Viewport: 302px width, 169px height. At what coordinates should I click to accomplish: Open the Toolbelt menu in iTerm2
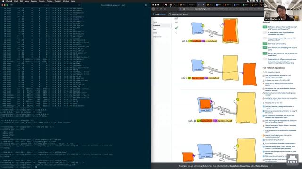(x=58, y=1)
